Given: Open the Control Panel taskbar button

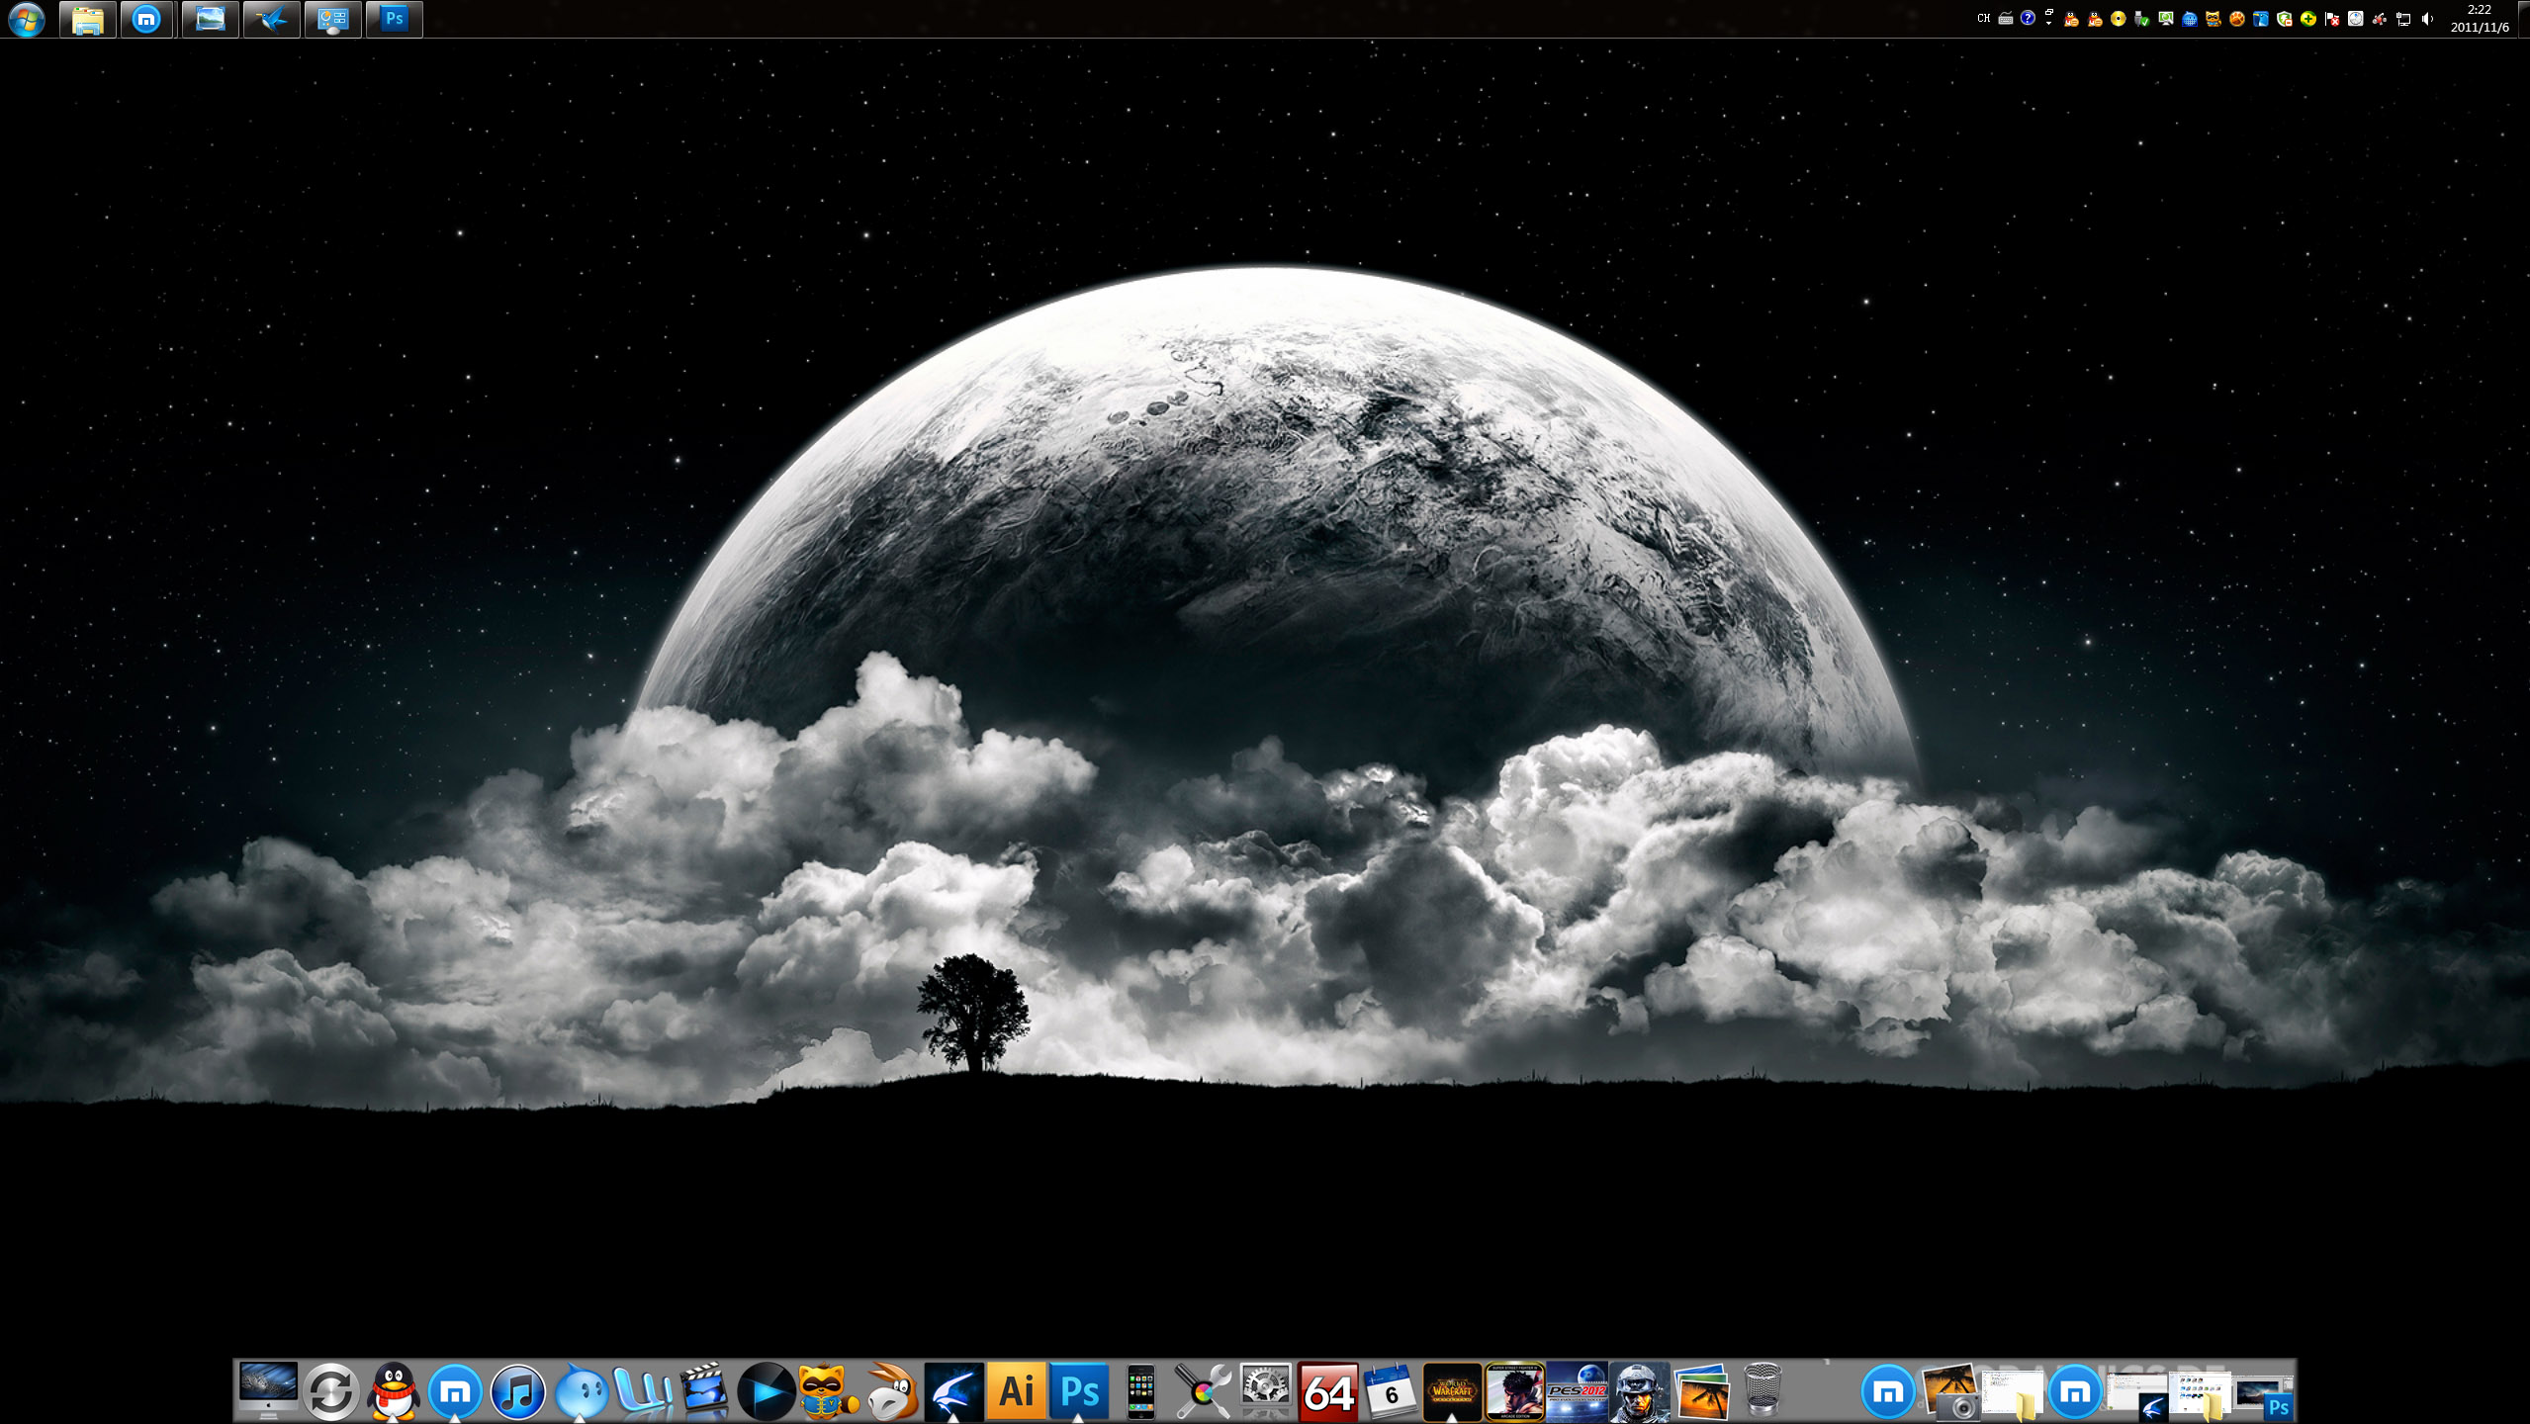Looking at the screenshot, I should [332, 19].
